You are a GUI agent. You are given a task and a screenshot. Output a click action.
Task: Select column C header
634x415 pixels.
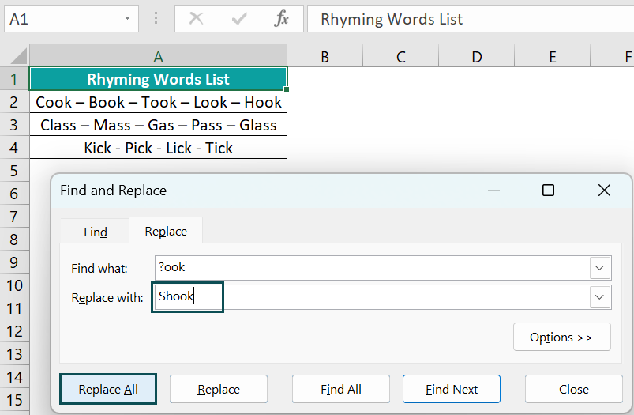(401, 56)
